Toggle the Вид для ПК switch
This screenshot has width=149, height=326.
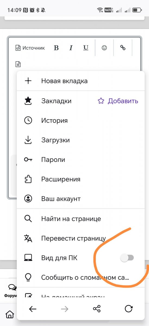pyautogui.click(x=127, y=258)
